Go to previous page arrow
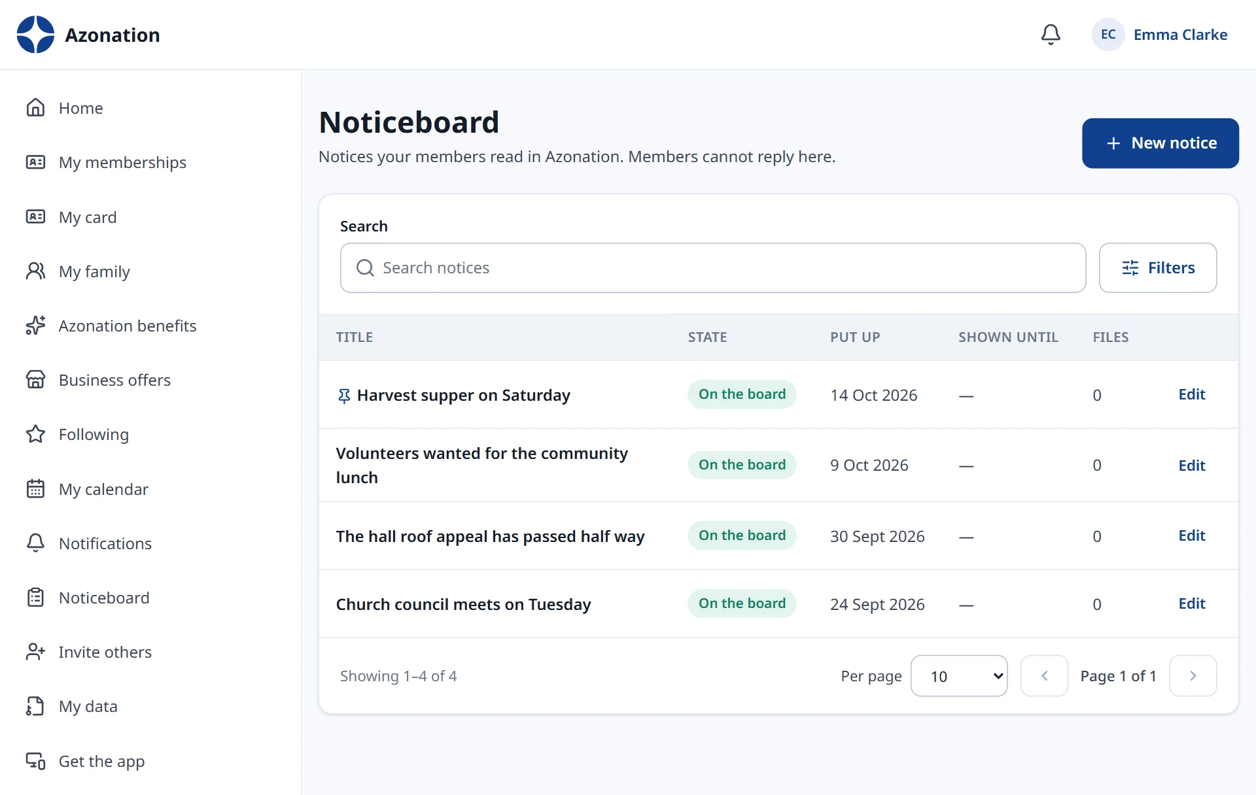The image size is (1256, 795). point(1044,676)
